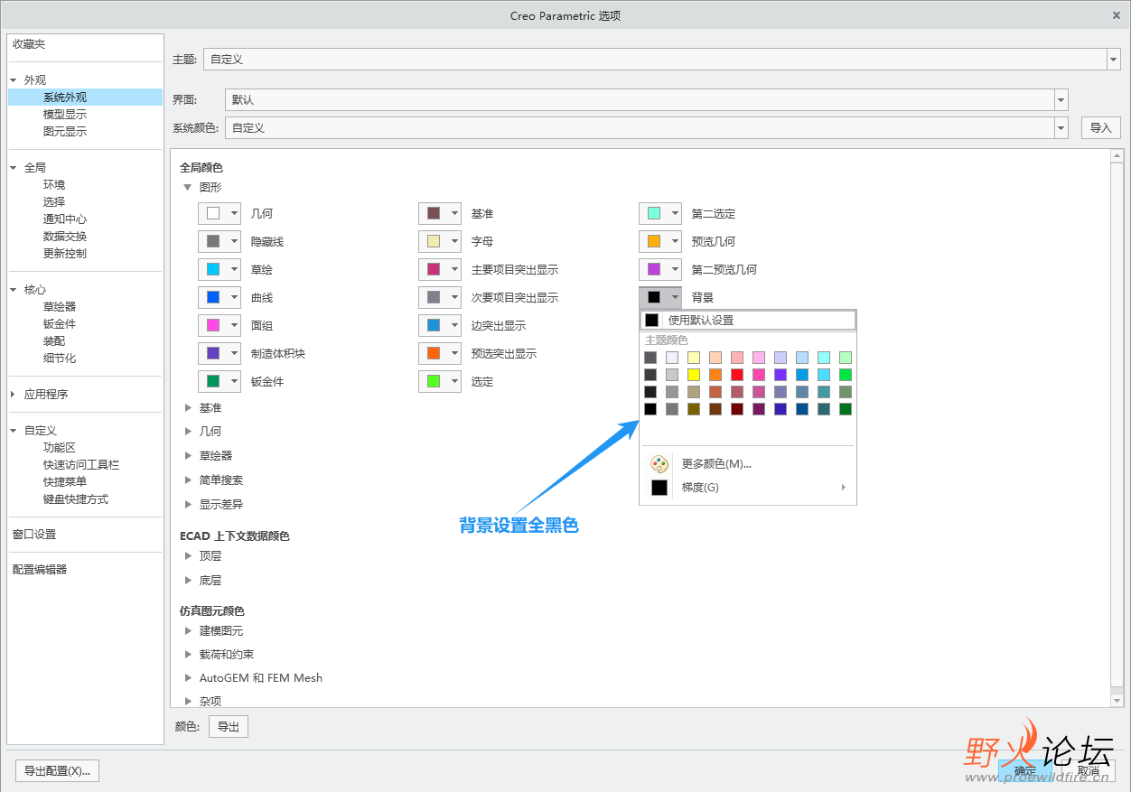Open the 制造体积块 purple swatch
The height and width of the screenshot is (792, 1131).
click(220, 354)
